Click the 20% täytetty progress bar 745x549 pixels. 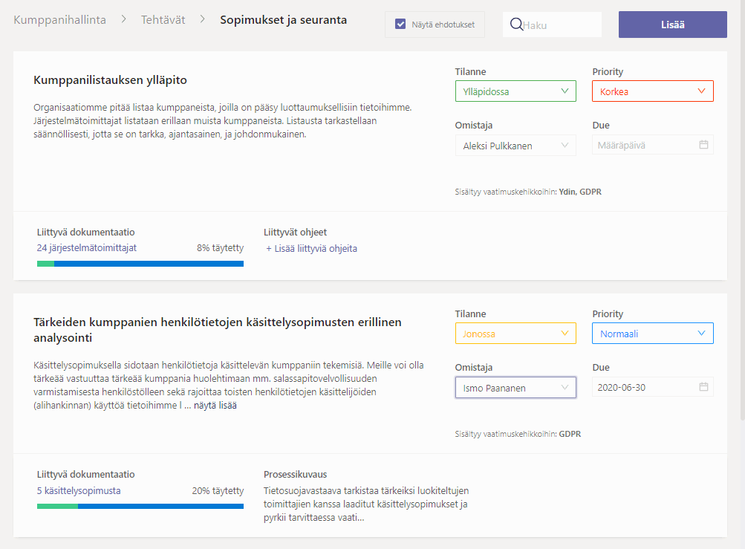(140, 506)
